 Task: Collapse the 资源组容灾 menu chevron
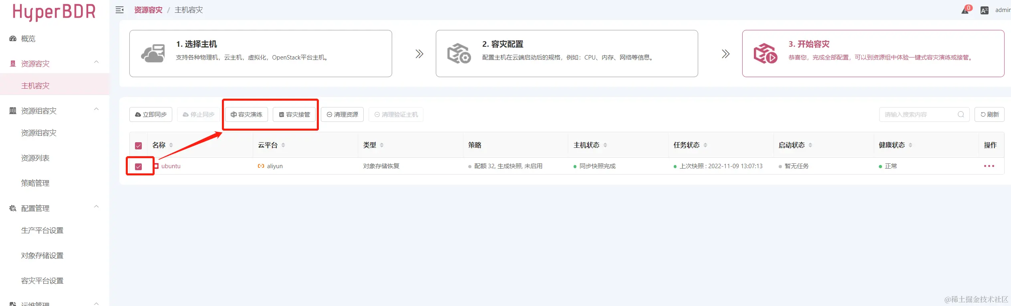click(x=96, y=109)
